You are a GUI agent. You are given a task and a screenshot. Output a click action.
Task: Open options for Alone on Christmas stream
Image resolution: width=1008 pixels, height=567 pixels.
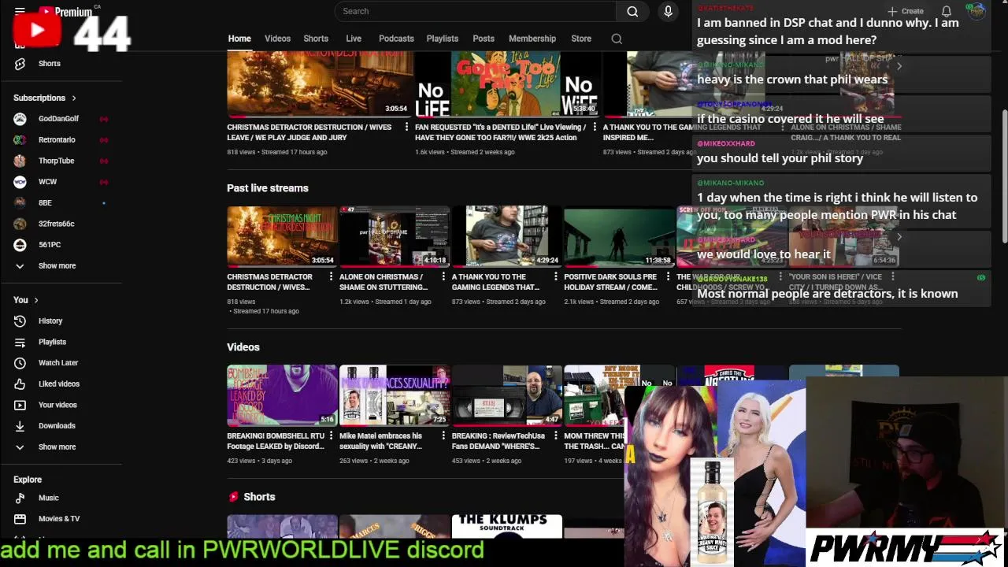(443, 277)
